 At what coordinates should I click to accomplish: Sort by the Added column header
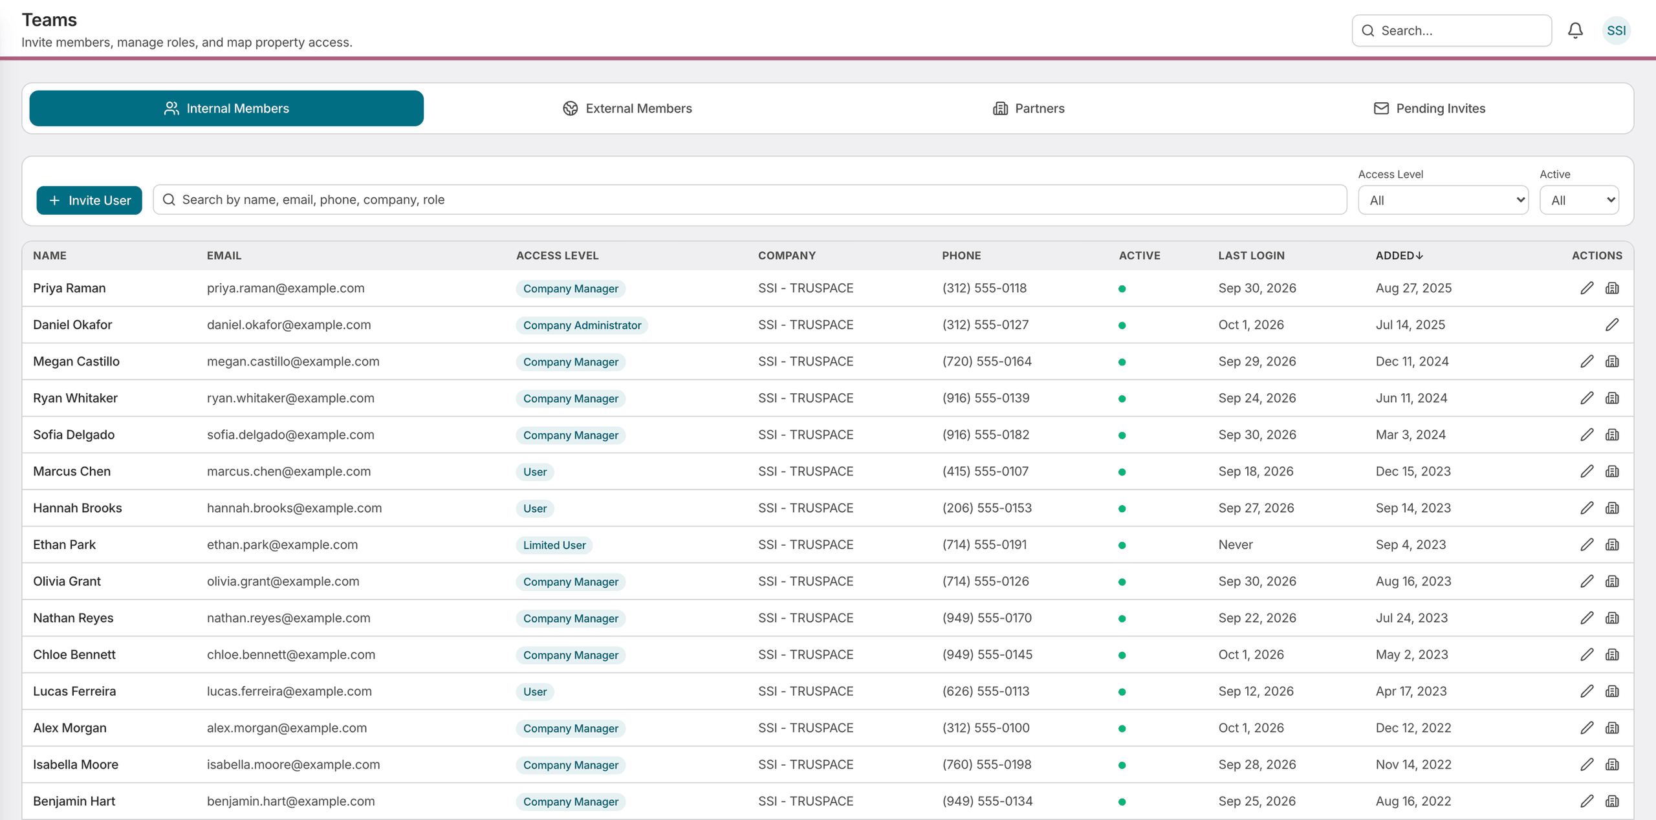pos(1399,255)
